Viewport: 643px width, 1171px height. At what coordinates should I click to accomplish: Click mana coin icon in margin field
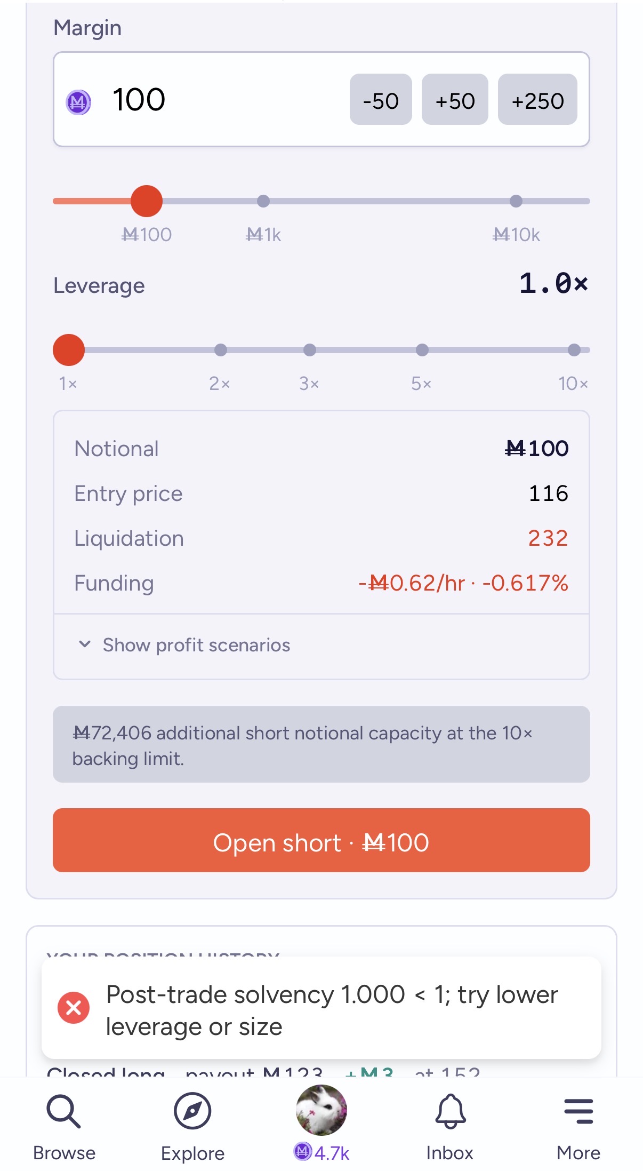pos(78,101)
